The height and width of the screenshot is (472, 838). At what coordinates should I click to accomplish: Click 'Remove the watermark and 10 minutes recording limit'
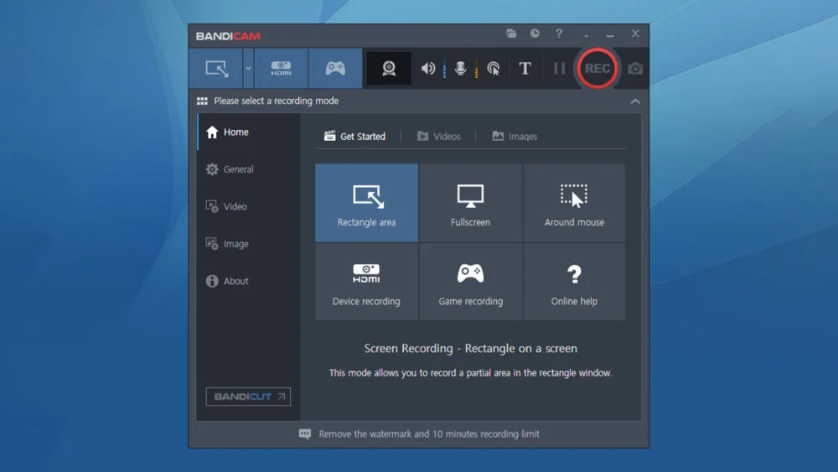428,434
